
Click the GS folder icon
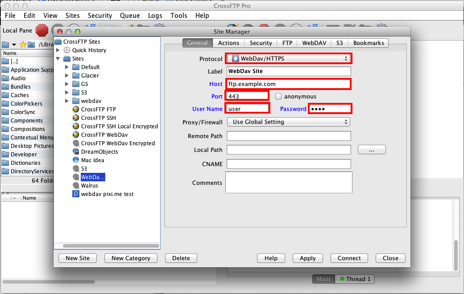coord(76,84)
